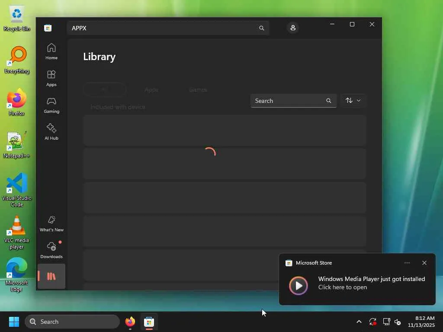Click the network display tray icon
Viewport: 443px width, 332px height.
point(386,322)
